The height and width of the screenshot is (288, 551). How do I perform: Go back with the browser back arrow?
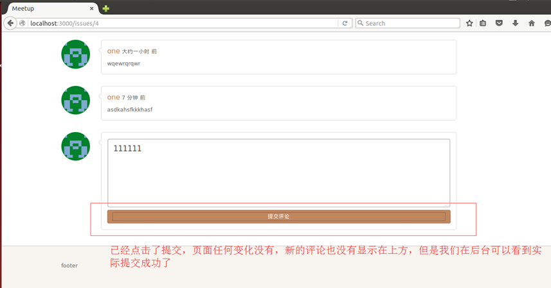click(x=10, y=23)
